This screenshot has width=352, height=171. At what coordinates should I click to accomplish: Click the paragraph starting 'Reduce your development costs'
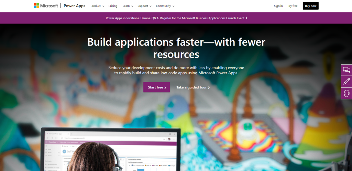click(176, 70)
